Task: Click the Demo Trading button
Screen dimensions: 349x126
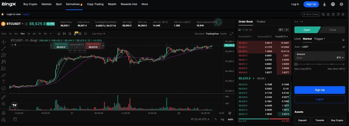Action: tap(311, 14)
